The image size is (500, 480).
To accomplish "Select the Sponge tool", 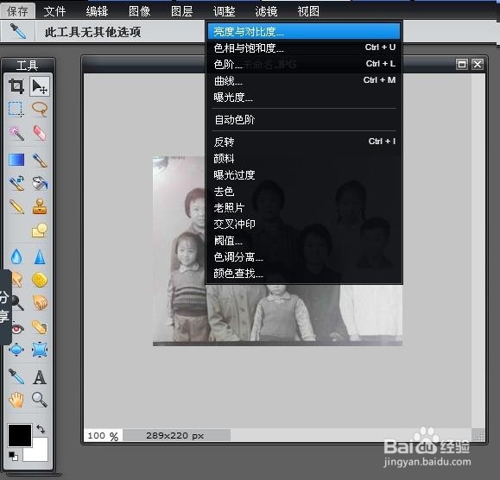I will pos(40,280).
